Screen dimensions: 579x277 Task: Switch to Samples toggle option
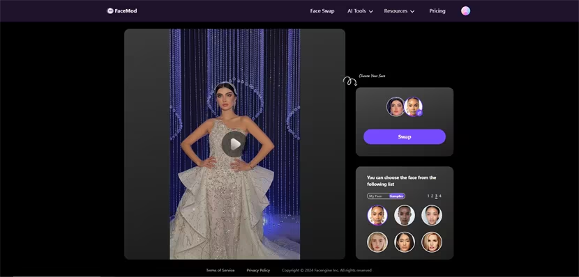(x=396, y=196)
